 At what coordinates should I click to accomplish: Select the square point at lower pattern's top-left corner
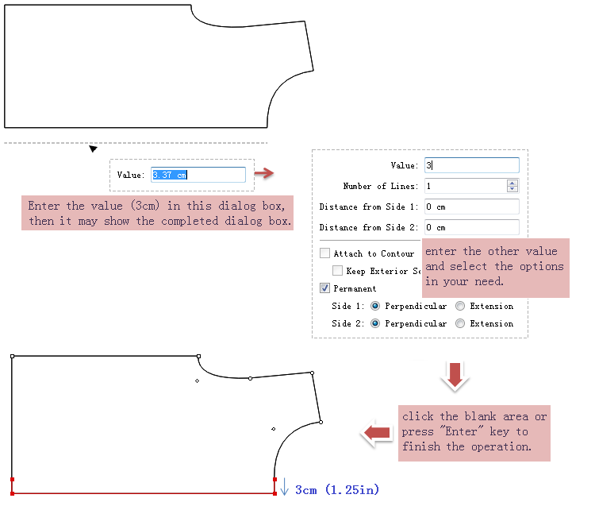(x=12, y=356)
